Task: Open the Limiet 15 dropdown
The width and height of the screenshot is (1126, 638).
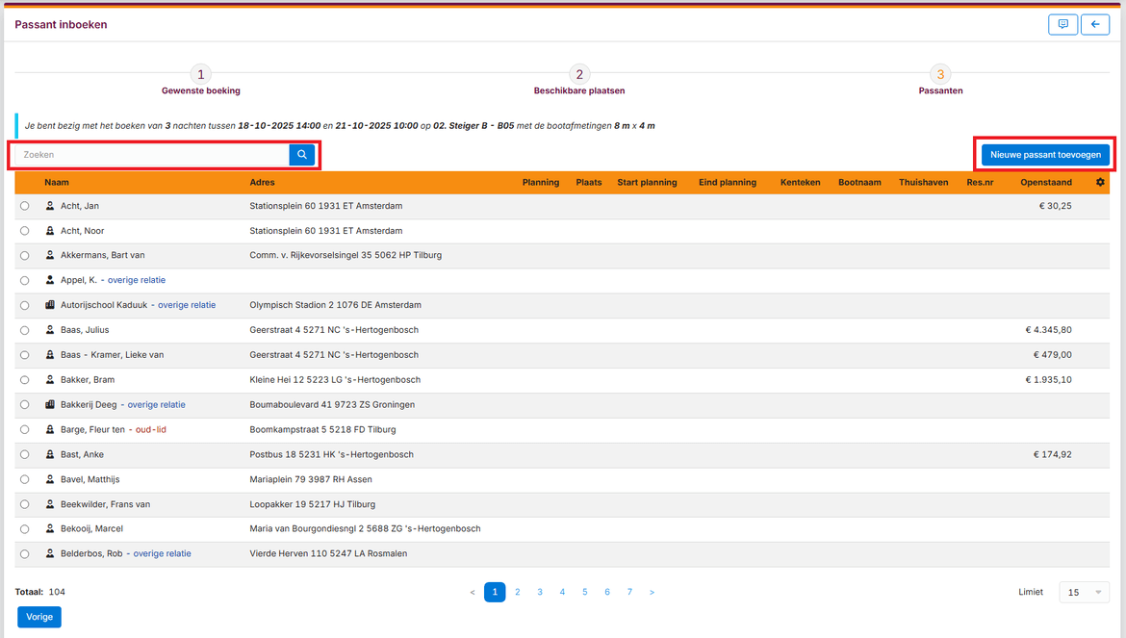Action: point(1085,593)
